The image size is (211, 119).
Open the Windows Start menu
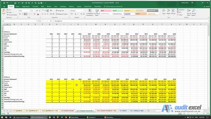pyautogui.click(x=2, y=117)
